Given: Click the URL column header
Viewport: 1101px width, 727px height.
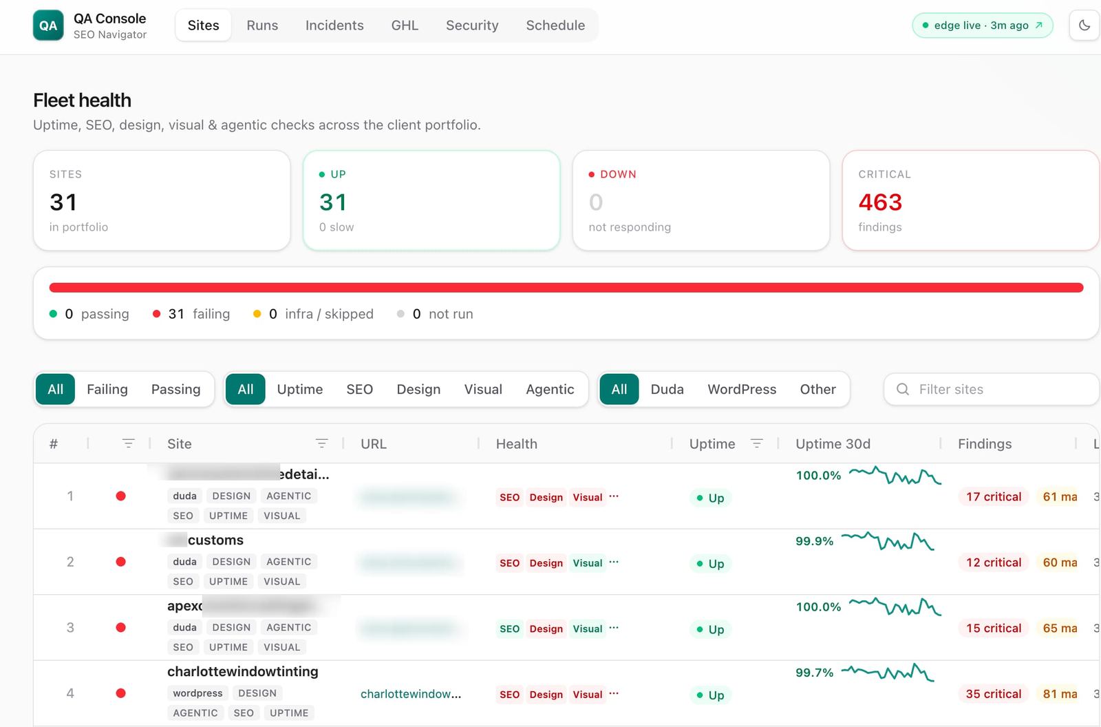Looking at the screenshot, I should coord(374,444).
